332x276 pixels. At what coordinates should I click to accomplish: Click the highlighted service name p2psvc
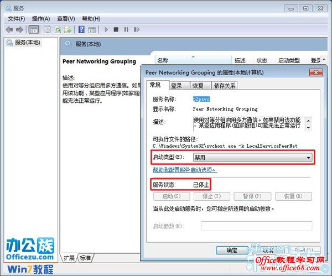coord(201,99)
